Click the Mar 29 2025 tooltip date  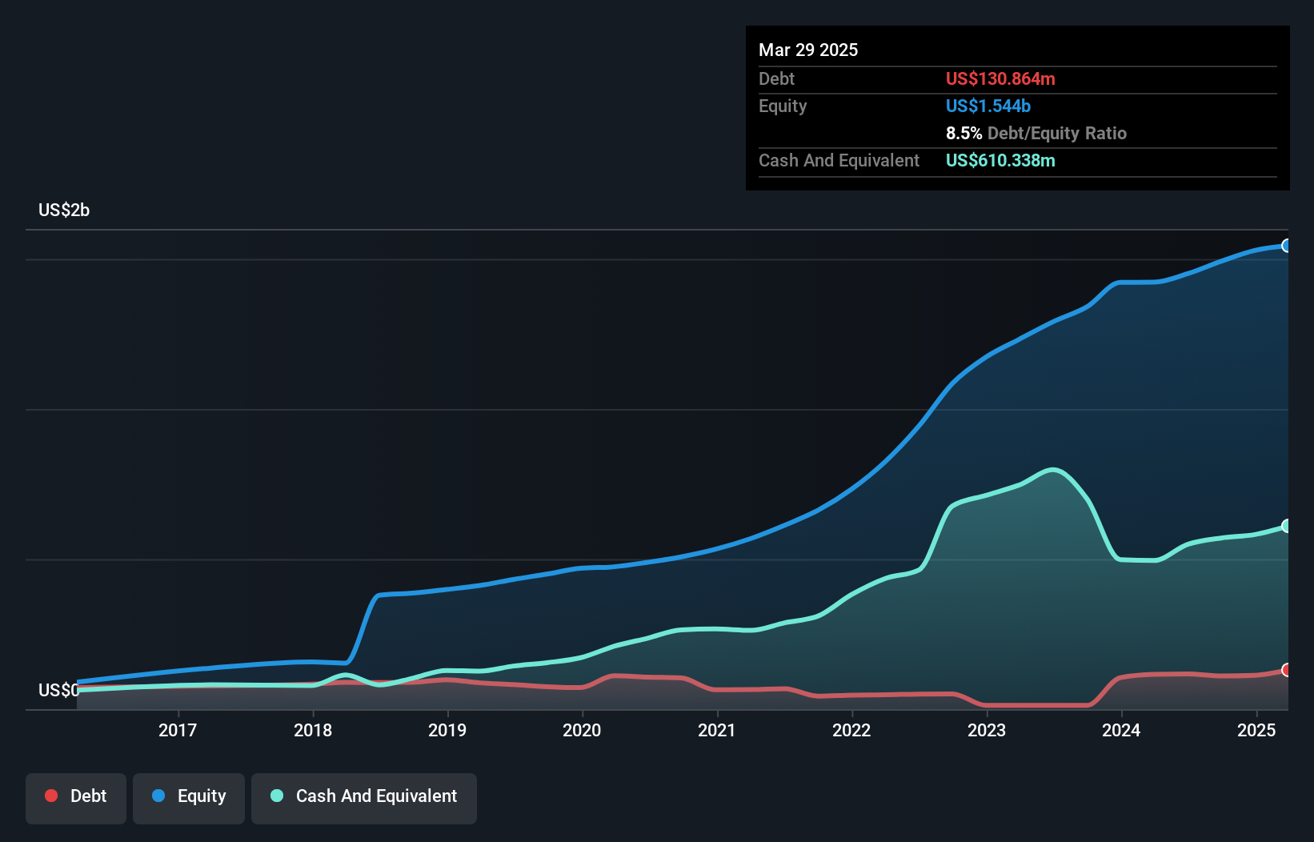(808, 50)
